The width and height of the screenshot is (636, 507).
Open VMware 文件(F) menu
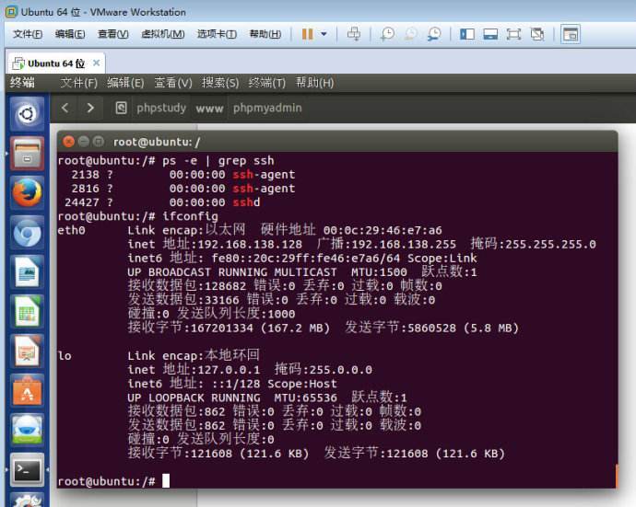pos(28,34)
